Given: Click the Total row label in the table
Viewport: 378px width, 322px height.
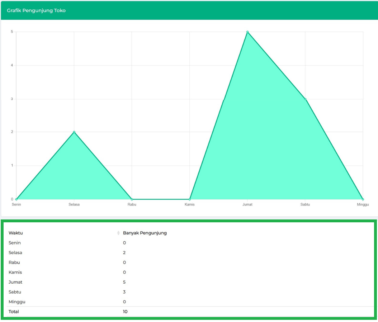Looking at the screenshot, I should [x=14, y=312].
